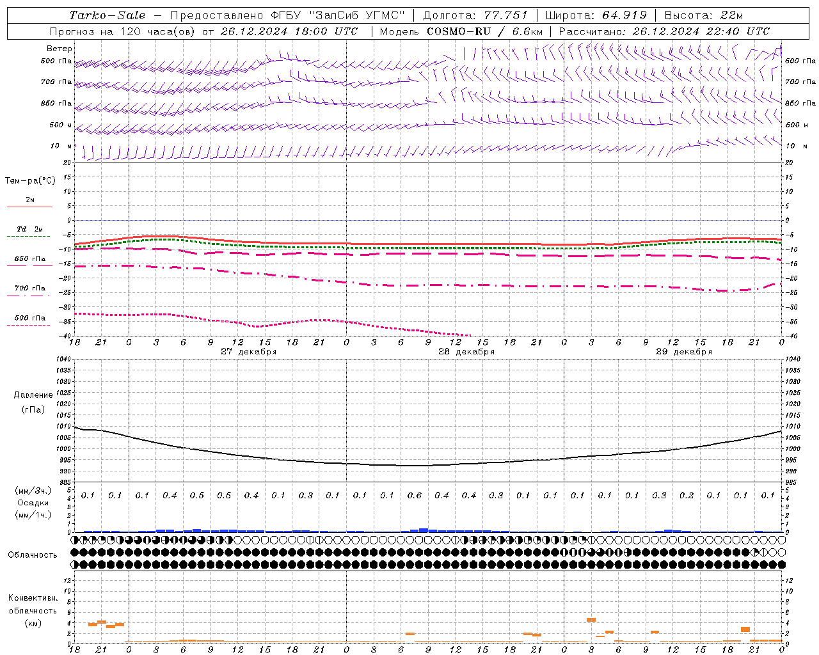Select the Широта: 64.919 header field
819x655 pixels.
(596, 15)
